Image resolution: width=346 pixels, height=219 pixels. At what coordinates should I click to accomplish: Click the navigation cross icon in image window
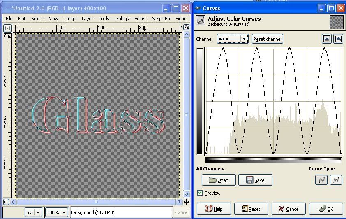pos(187,202)
